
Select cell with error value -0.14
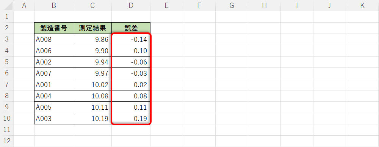131,40
